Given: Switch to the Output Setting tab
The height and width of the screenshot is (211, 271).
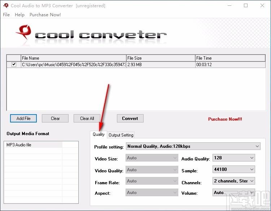Looking at the screenshot, I should tap(121, 135).
